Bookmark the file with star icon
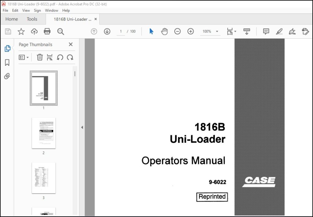313x217 pixels. point(21,32)
